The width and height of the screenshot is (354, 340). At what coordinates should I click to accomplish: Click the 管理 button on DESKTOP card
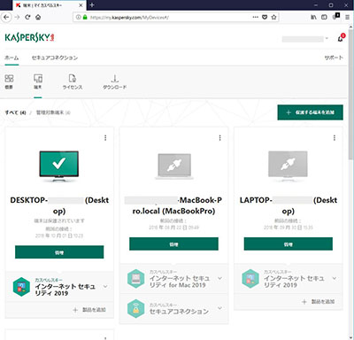point(59,252)
